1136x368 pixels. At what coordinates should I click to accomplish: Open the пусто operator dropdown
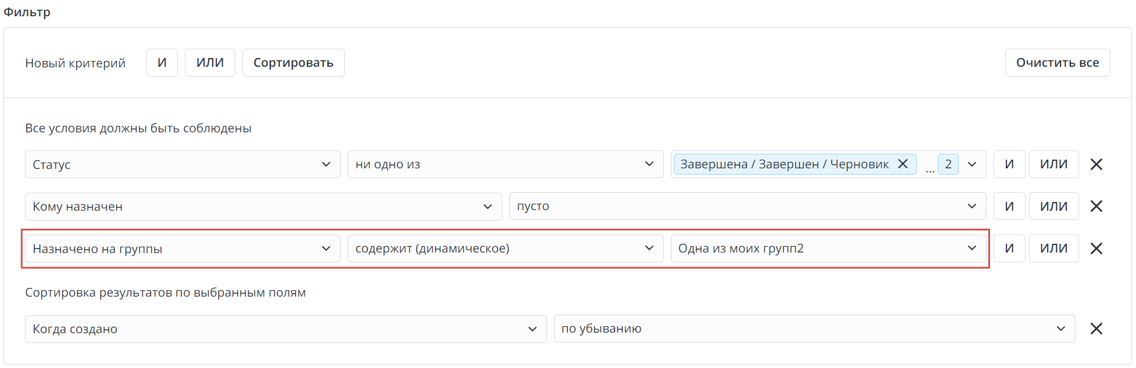pyautogui.click(x=747, y=207)
